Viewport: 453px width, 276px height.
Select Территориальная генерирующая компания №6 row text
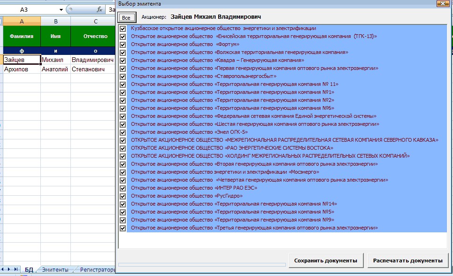232,108
